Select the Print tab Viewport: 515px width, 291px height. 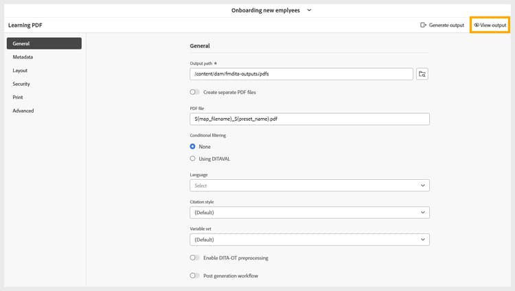18,97
